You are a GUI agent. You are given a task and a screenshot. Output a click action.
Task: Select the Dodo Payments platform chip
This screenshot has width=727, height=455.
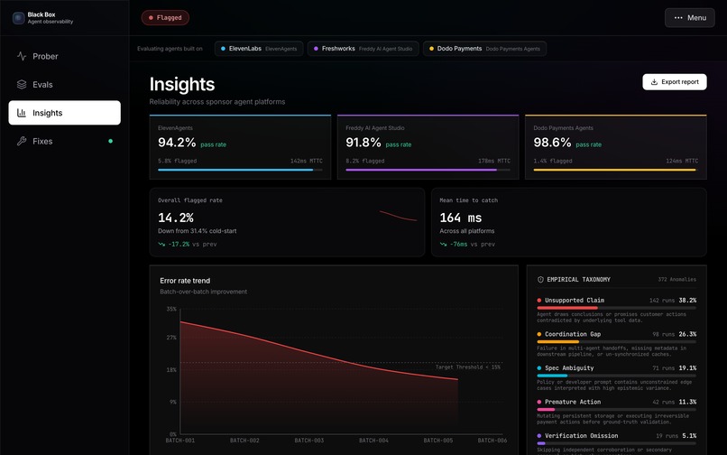point(484,49)
